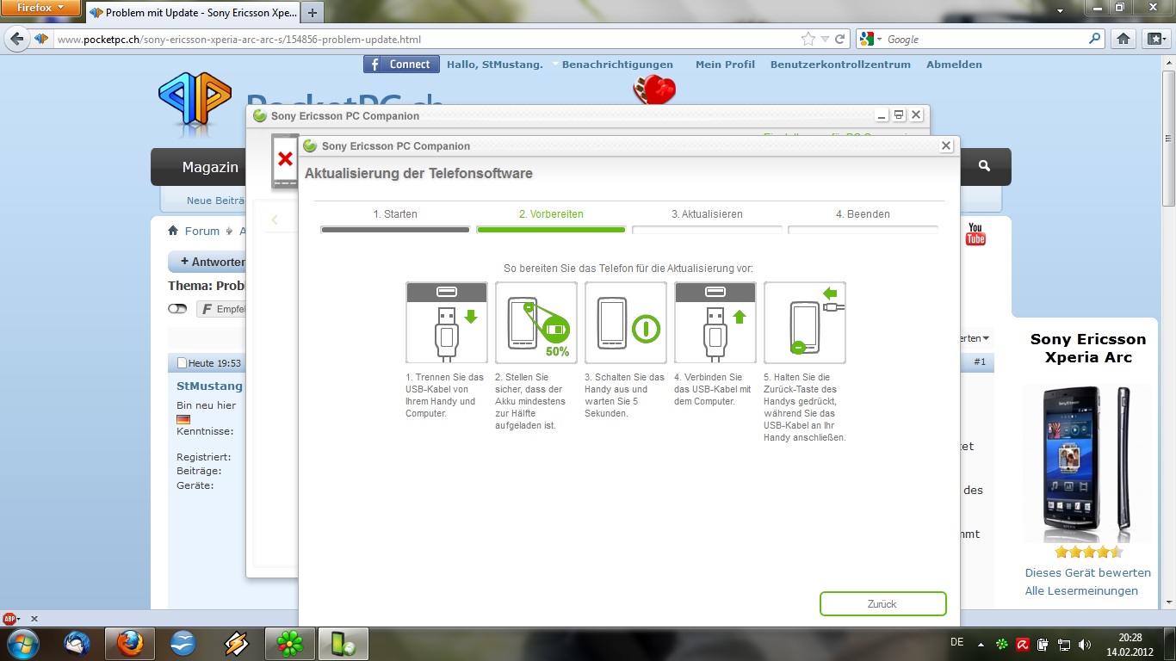Click the volume icon in system tray
Screen dimensions: 1176x661
tap(1085, 644)
